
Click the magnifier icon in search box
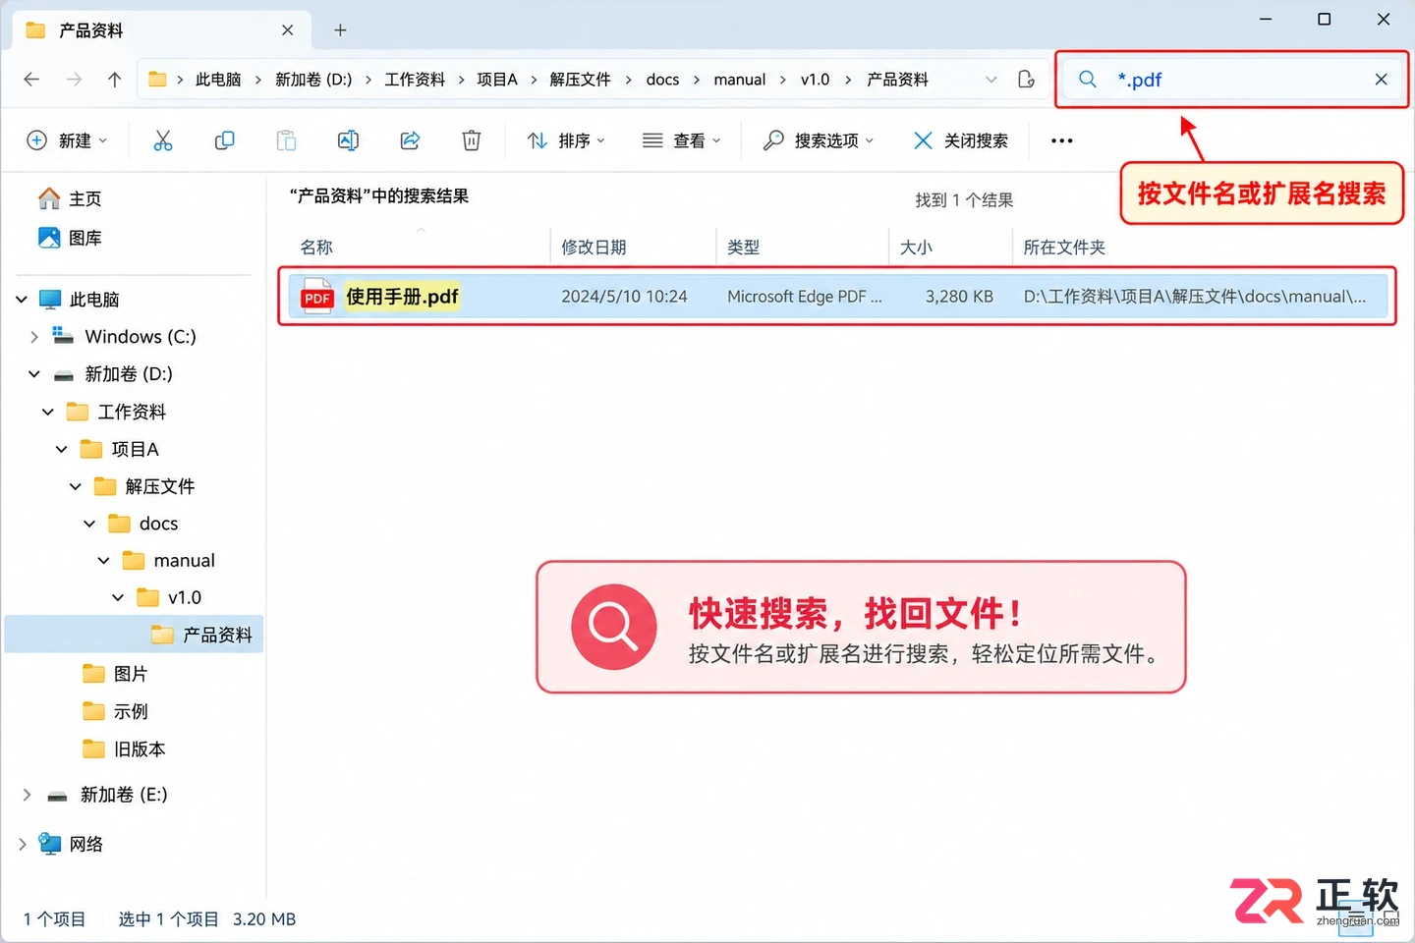1087,80
